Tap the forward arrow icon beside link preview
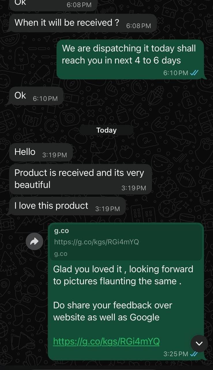Viewport: 213px width, 370px height. [34, 241]
